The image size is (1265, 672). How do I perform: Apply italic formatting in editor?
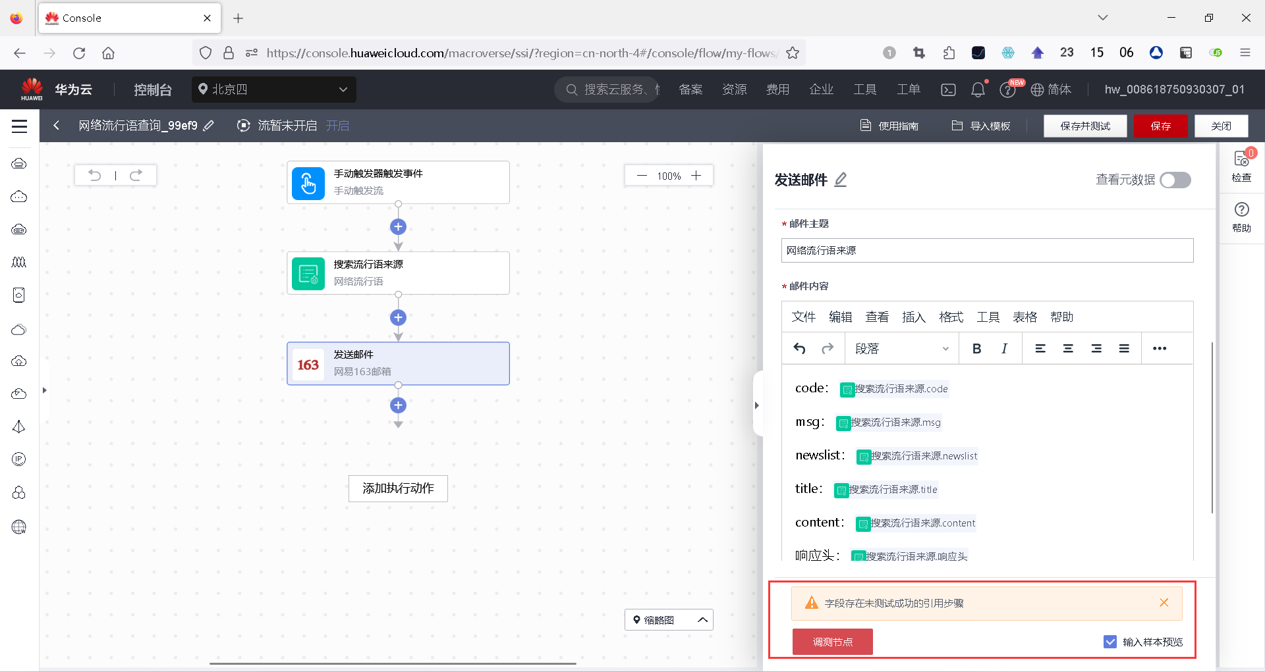1004,348
